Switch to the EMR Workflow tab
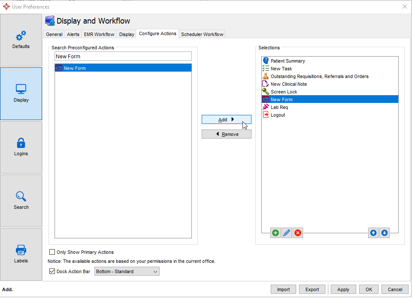The width and height of the screenshot is (412, 298). (99, 34)
